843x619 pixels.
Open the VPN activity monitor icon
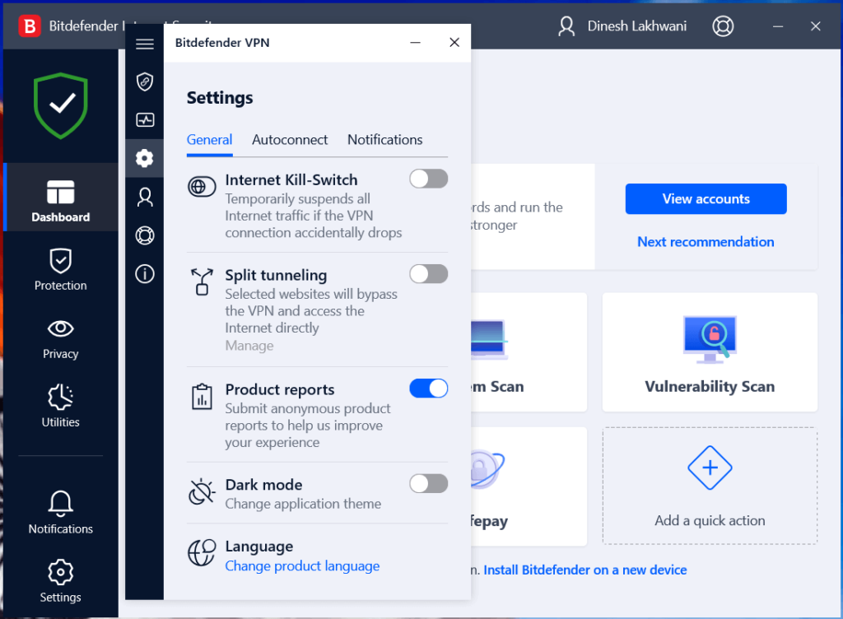[145, 120]
